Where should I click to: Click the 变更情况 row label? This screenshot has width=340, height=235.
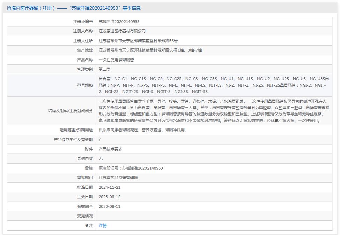pyautogui.click(x=85, y=216)
